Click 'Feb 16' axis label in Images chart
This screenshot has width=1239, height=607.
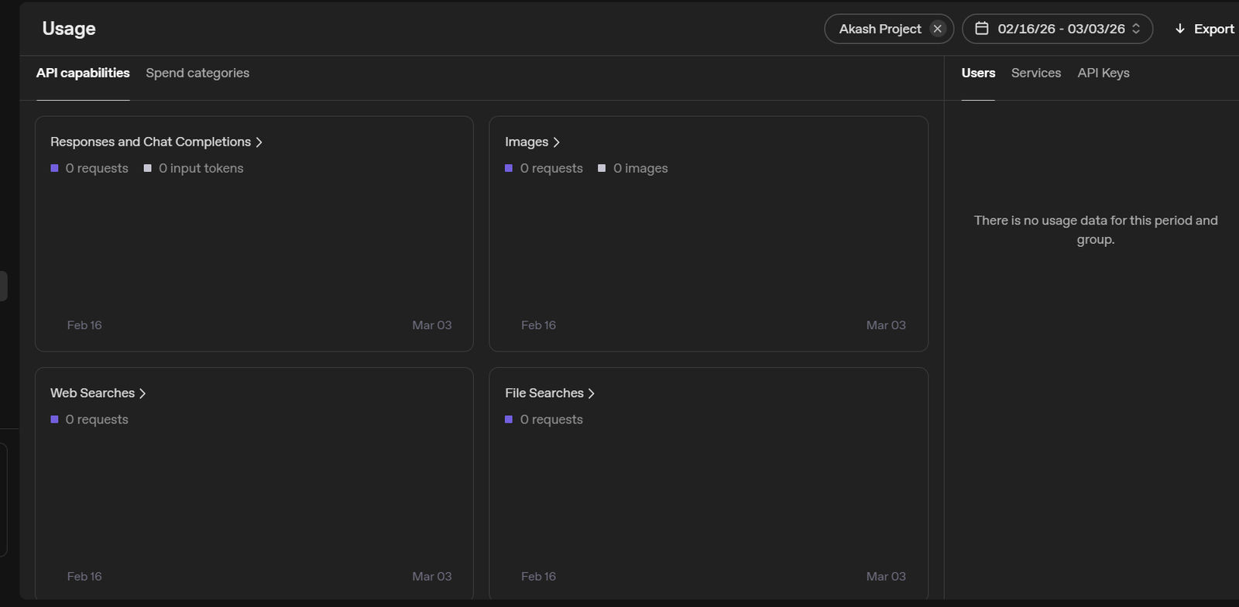(x=538, y=325)
